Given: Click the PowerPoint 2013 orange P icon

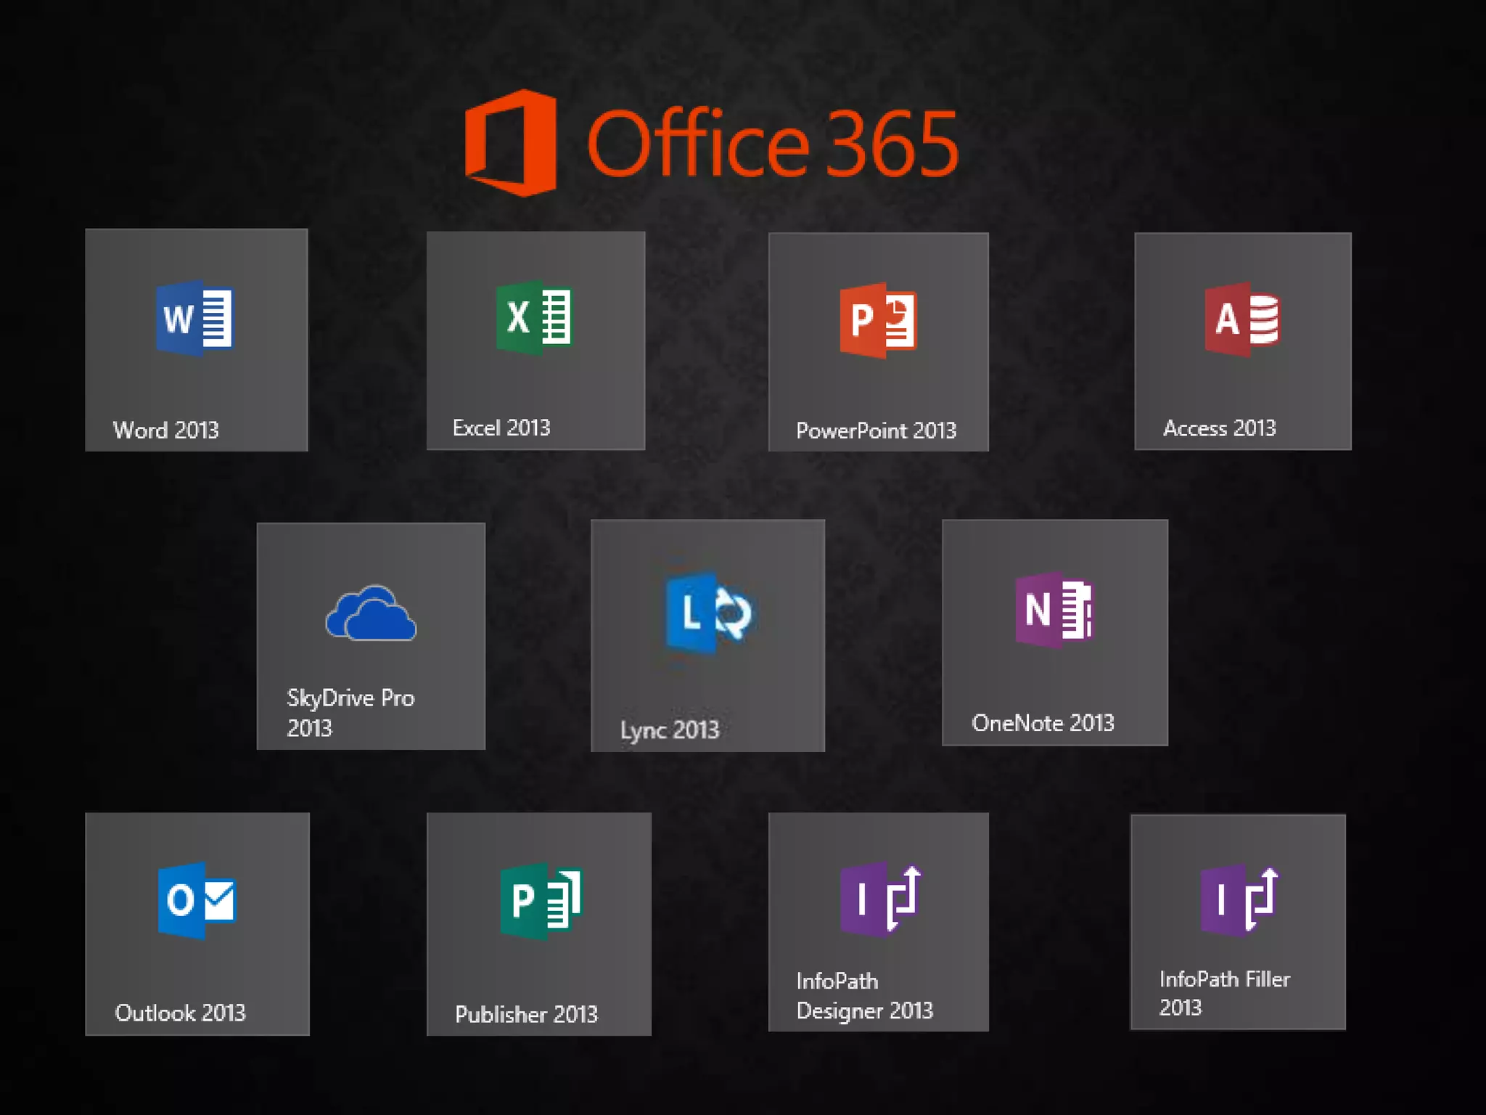Looking at the screenshot, I should point(878,320).
